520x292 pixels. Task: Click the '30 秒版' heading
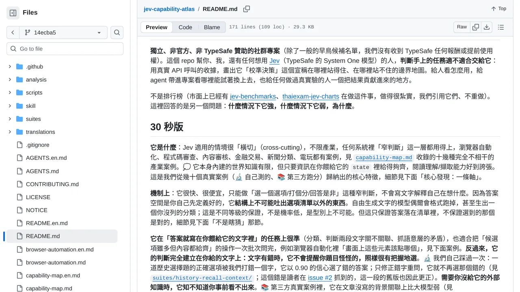pyautogui.click(x=167, y=127)
